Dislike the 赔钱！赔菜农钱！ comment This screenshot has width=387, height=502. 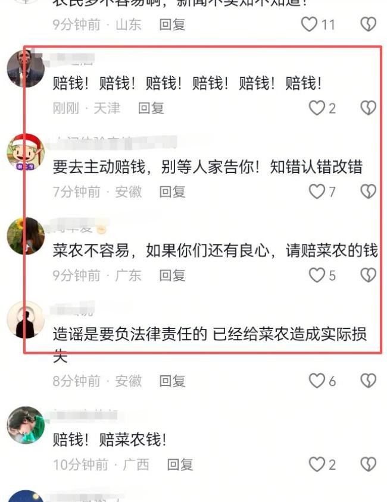click(x=369, y=464)
